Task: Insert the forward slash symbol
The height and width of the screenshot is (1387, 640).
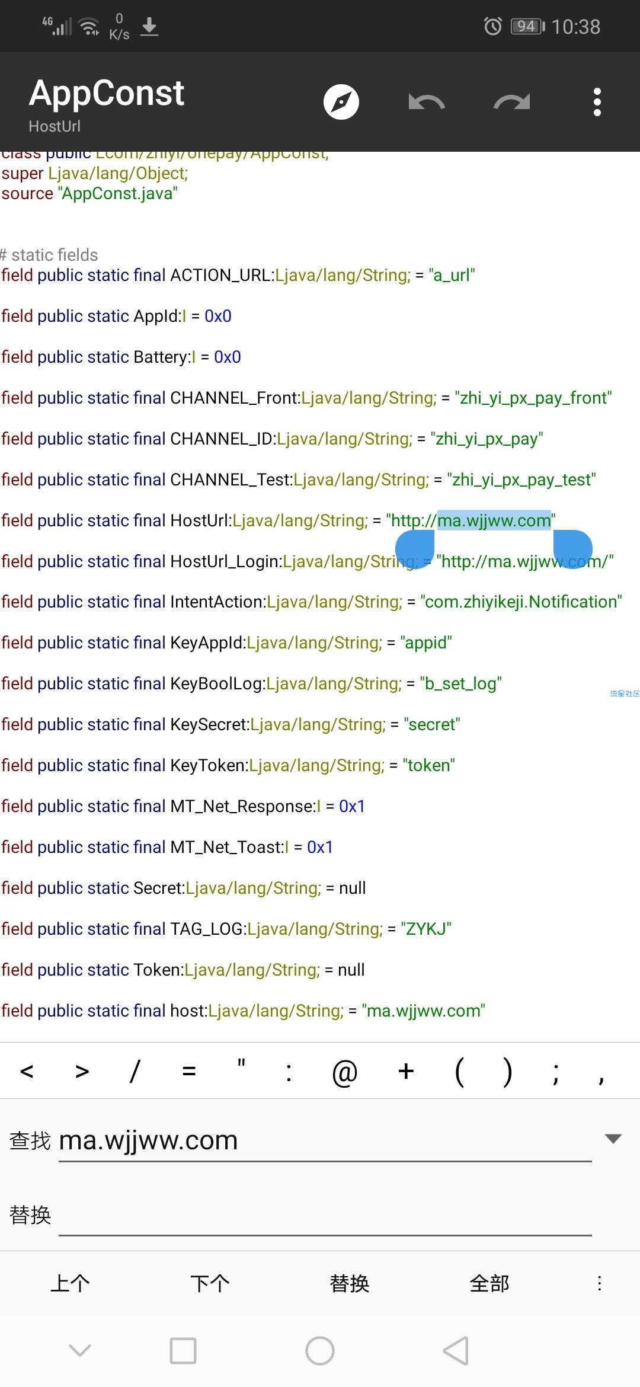Action: [x=135, y=1071]
